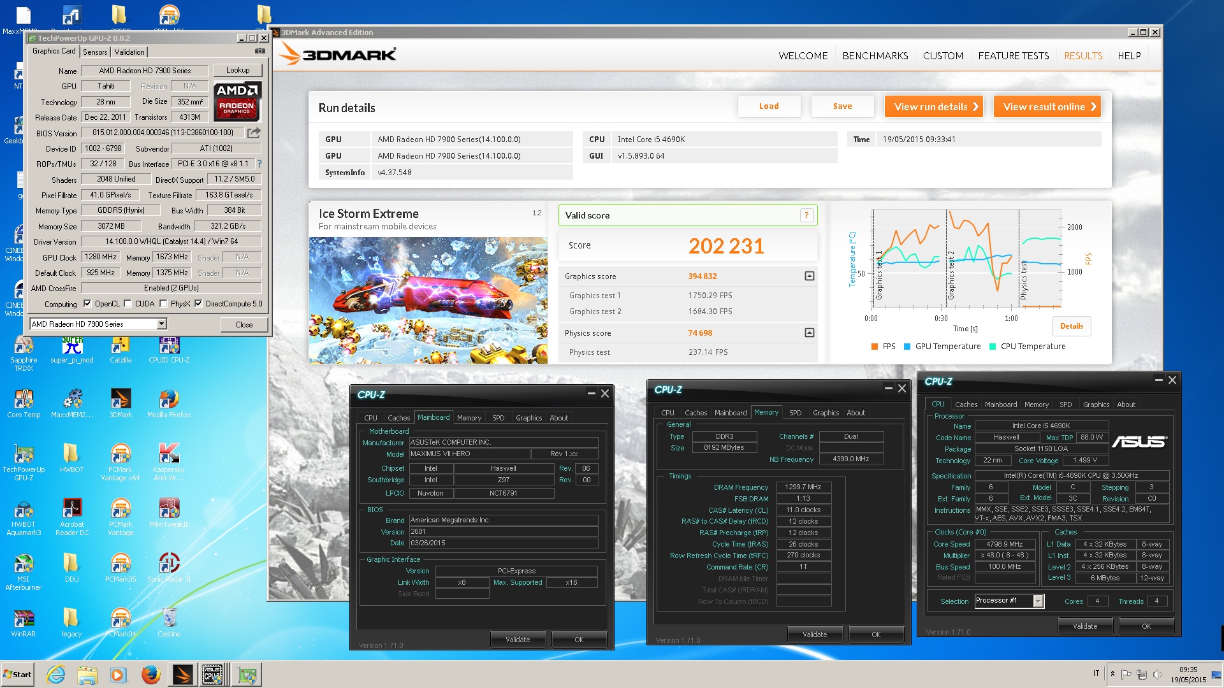
Task: Open the TechPowerUp GPU-Z desktop shortcut
Action: tap(24, 463)
